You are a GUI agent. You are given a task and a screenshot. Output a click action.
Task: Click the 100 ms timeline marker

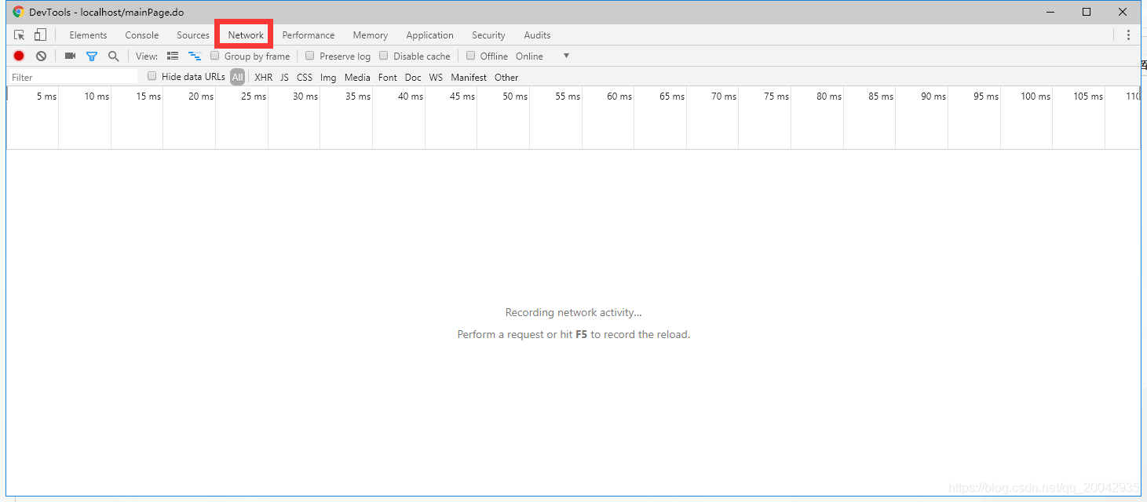pyautogui.click(x=1036, y=96)
